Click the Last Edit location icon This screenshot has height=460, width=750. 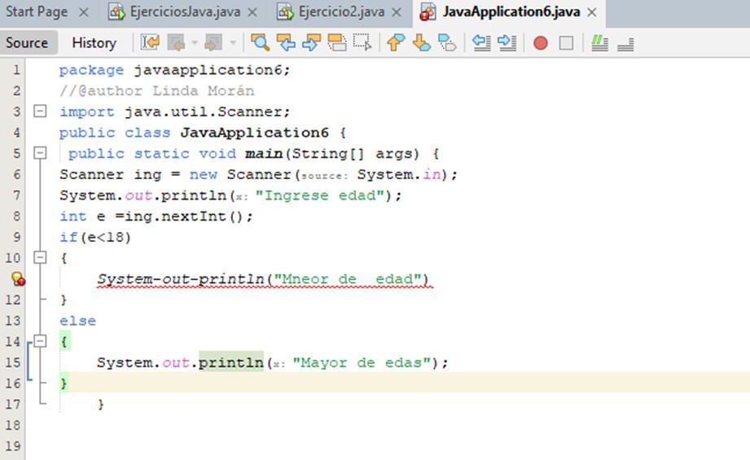[150, 42]
